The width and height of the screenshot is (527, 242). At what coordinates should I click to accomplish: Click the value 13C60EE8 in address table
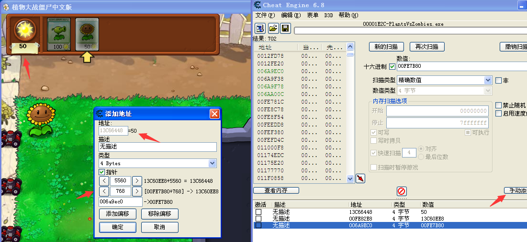tap(432, 219)
